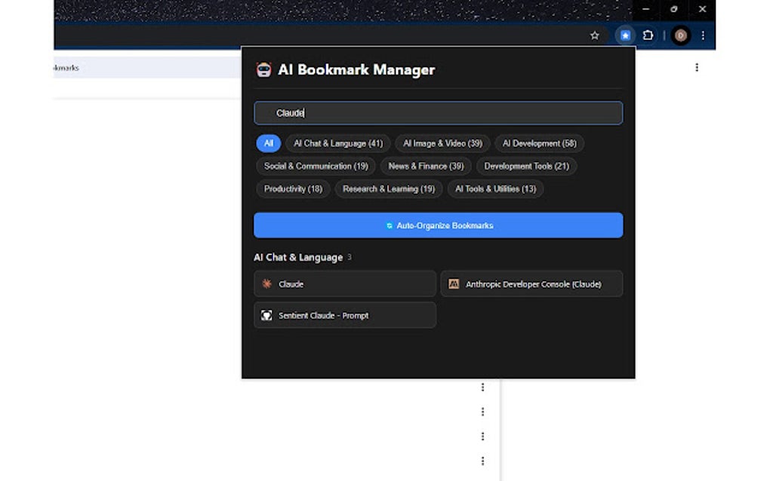Click the robot icon beside AI Bookmark Manager
Viewport: 770px width, 481px height.
tap(264, 69)
